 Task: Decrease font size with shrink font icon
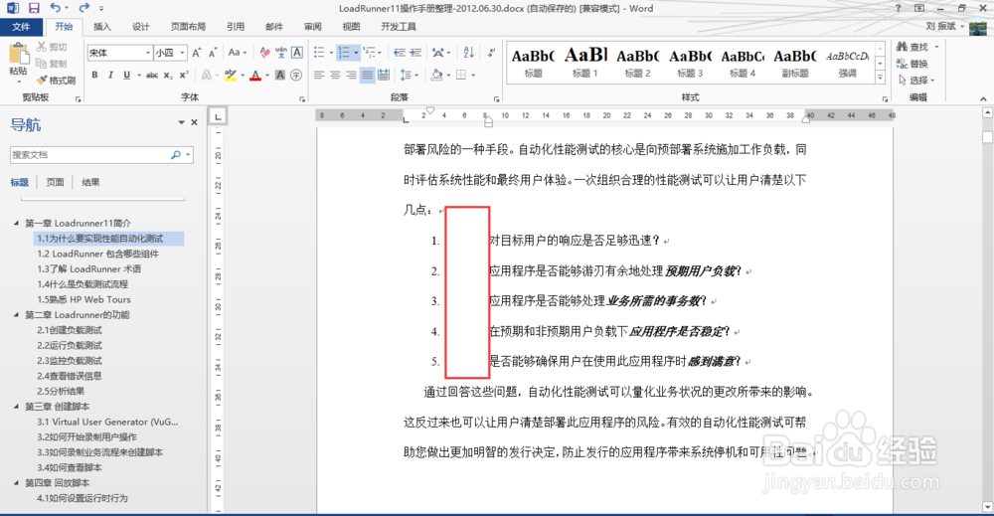click(213, 53)
